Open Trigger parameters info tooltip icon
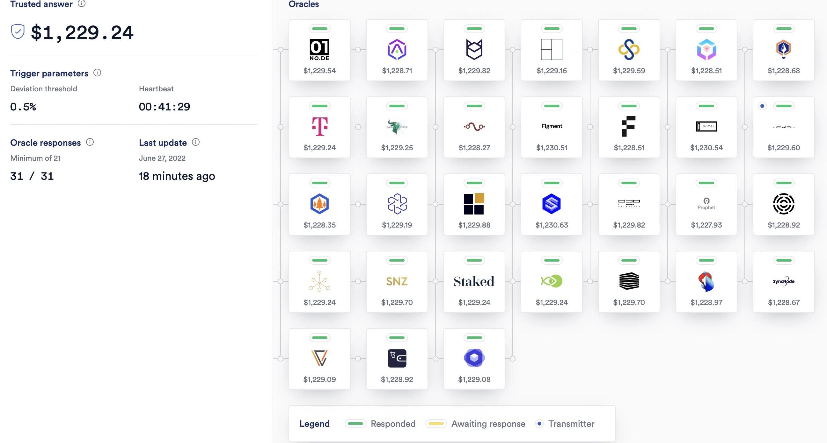827x443 pixels. click(97, 73)
